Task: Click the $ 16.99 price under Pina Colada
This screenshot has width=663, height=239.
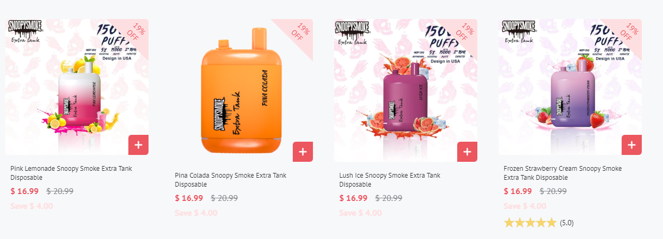Action: coord(189,198)
